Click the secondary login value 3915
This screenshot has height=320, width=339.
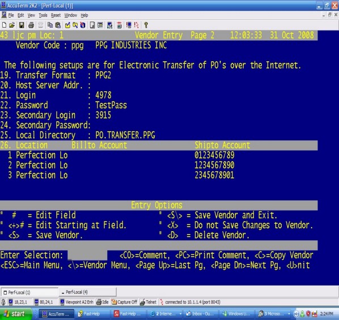click(x=103, y=115)
